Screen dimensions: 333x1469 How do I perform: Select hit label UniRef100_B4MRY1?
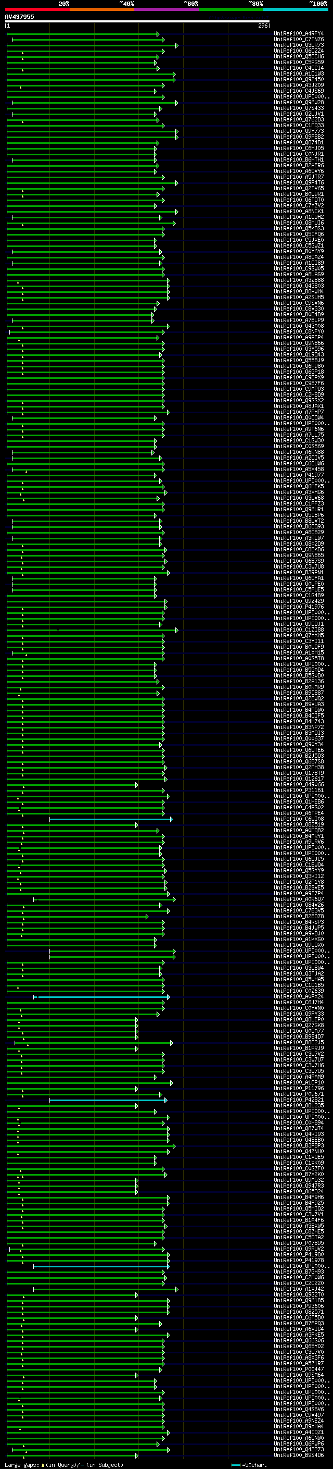299,836
